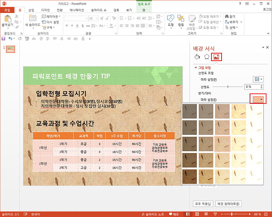
Task: Switch to the 디자인 design tab
Action: (45, 10)
